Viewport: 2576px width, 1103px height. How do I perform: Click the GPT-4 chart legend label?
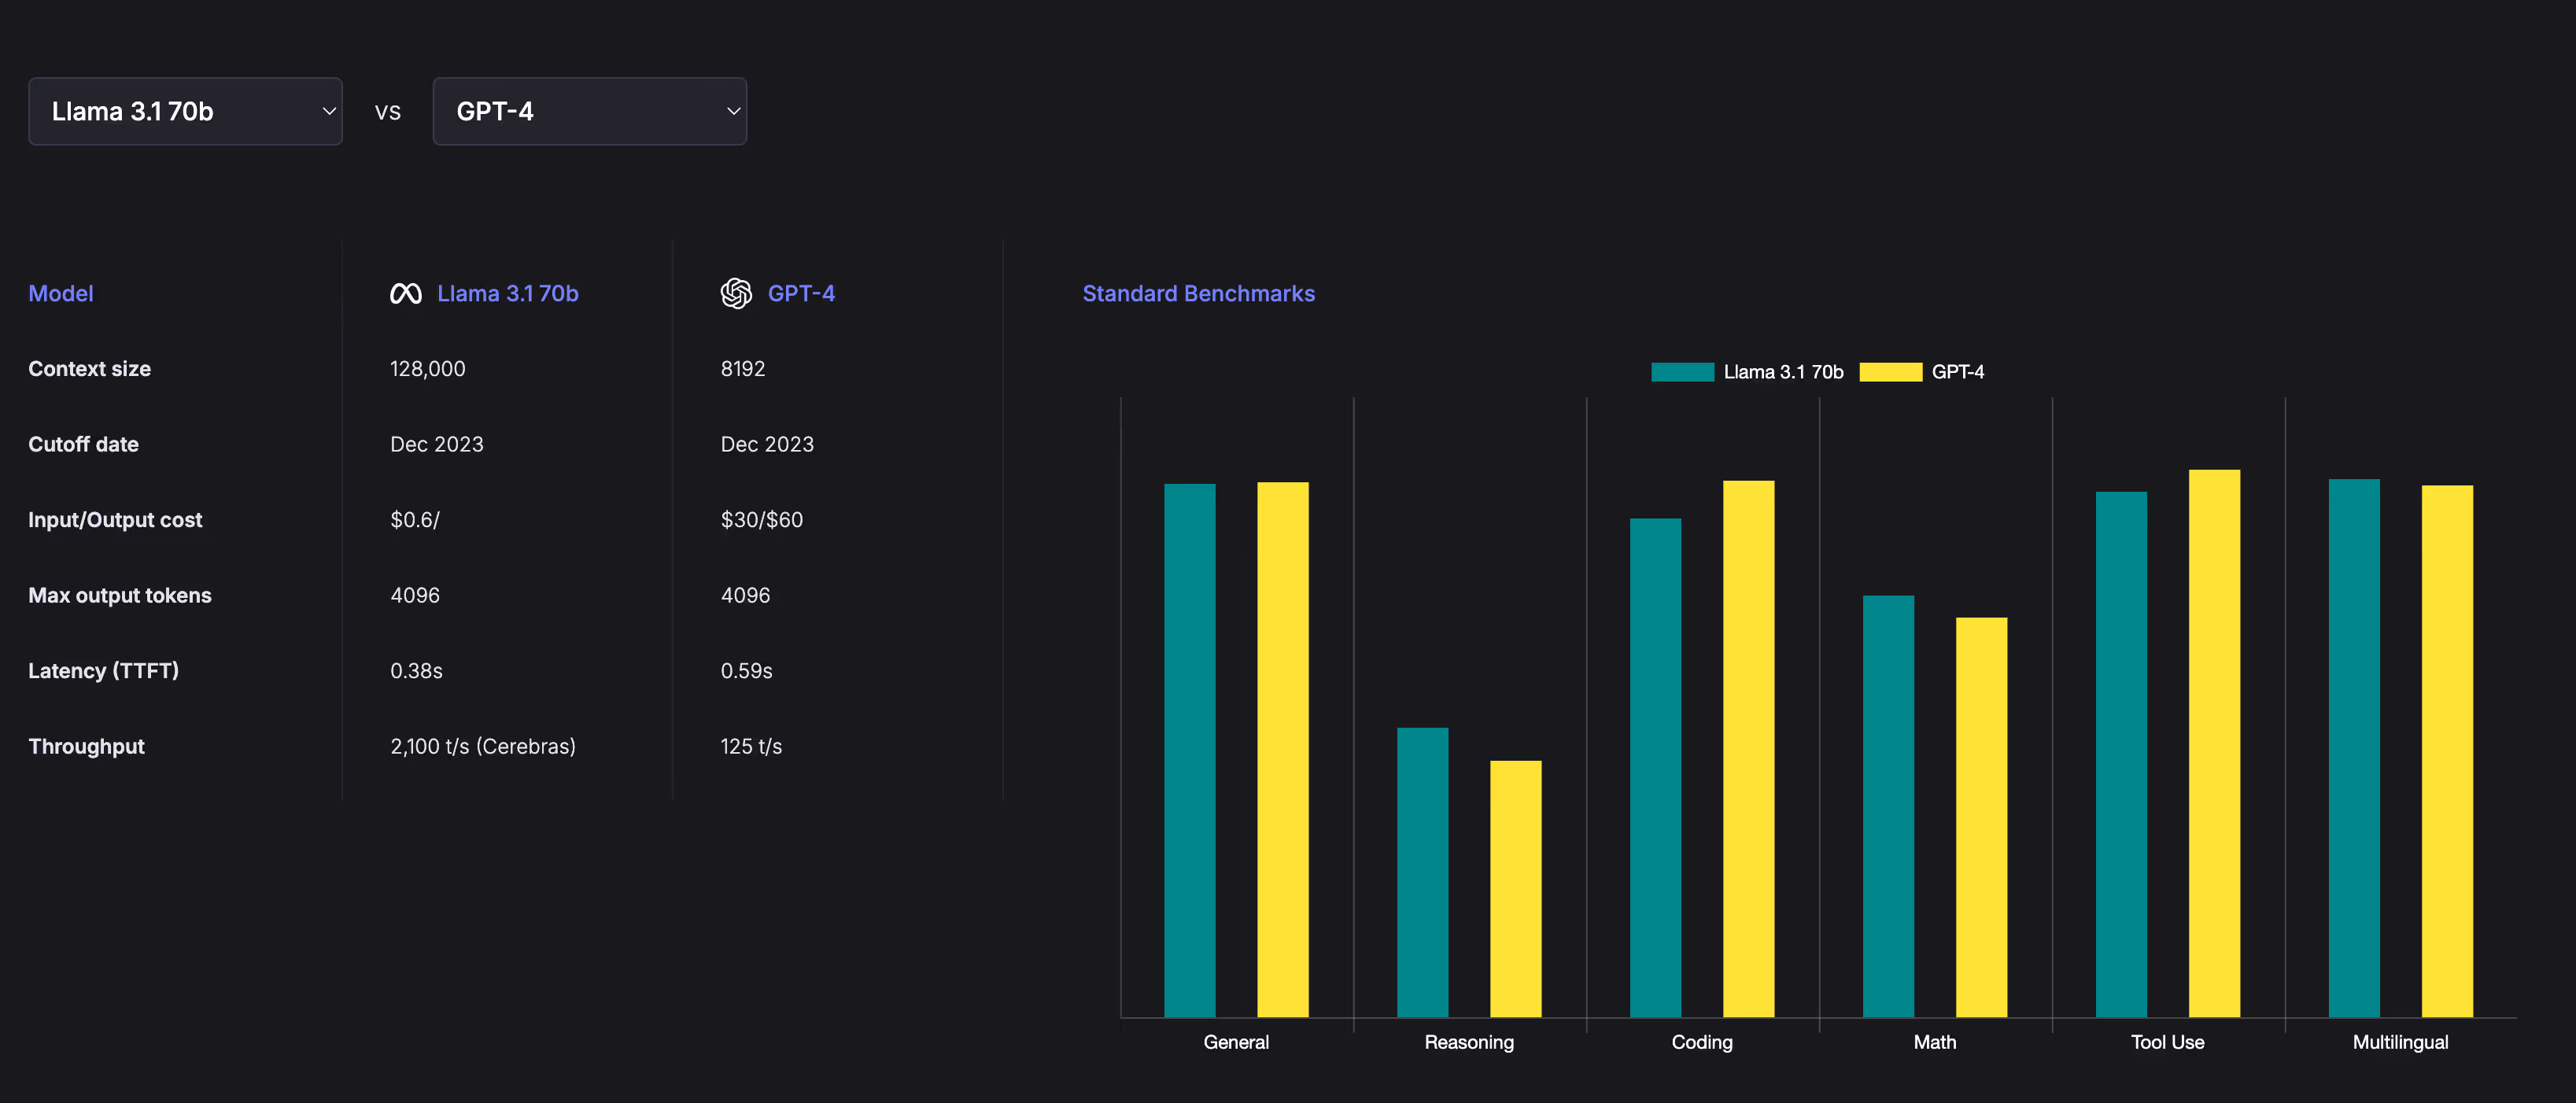[x=1957, y=372]
